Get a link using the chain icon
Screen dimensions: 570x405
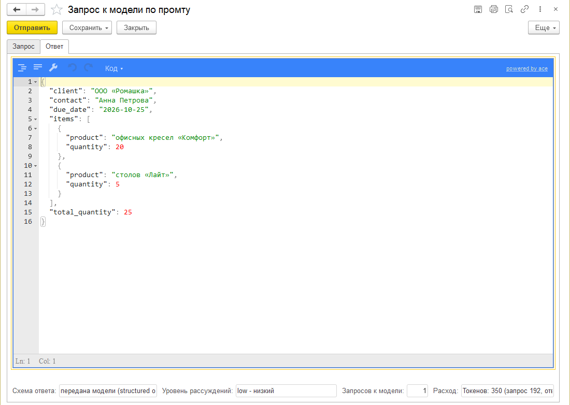point(524,9)
